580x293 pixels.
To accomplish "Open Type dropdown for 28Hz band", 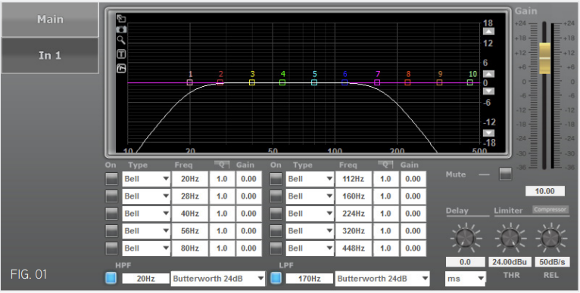I will pos(146,196).
